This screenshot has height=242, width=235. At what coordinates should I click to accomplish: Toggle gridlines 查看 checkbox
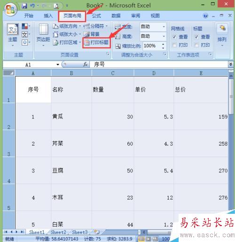[174, 37]
